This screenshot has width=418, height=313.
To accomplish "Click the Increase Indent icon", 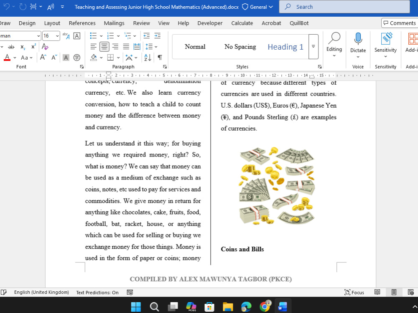I will [x=158, y=35].
